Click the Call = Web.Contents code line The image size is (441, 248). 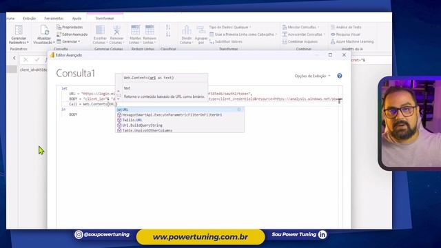point(93,104)
